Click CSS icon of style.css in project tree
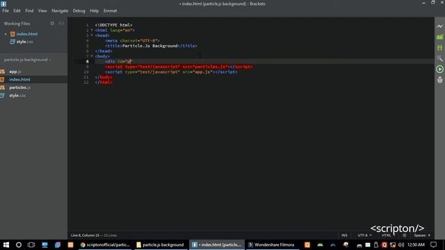This screenshot has width=445, height=250. [3, 96]
